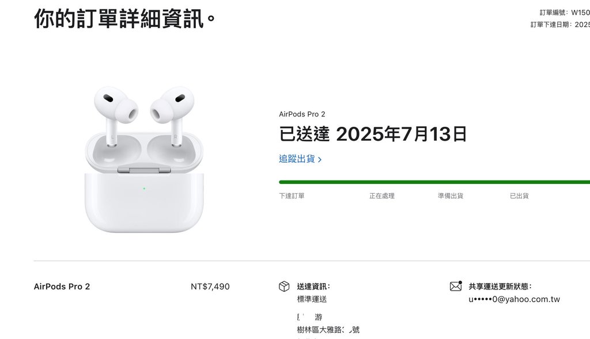
Task: Select the 已出貨 progress step label
Action: tap(519, 196)
